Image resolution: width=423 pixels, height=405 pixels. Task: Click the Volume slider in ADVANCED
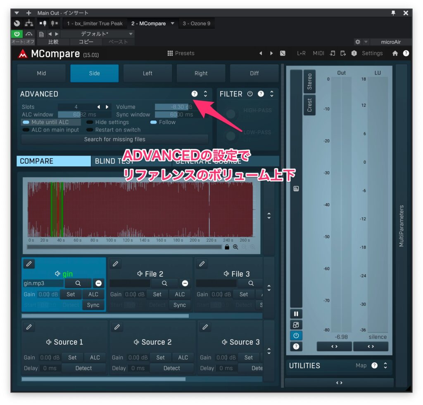pos(173,107)
